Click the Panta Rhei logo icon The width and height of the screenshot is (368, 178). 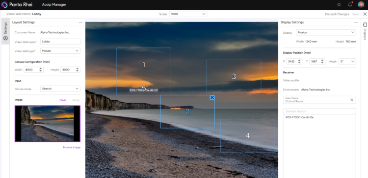point(4,5)
